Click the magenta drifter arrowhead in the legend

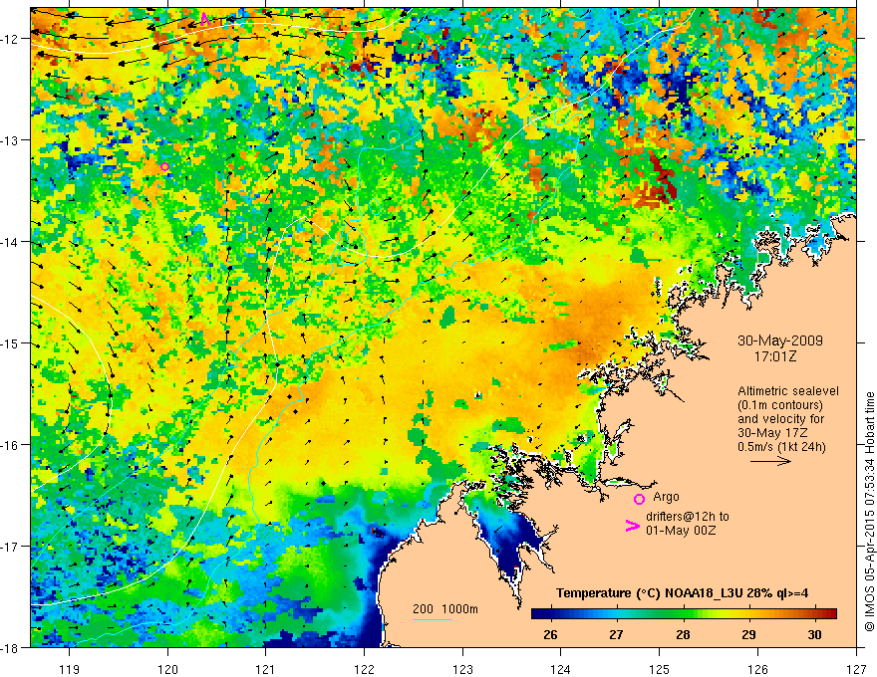tap(633, 525)
